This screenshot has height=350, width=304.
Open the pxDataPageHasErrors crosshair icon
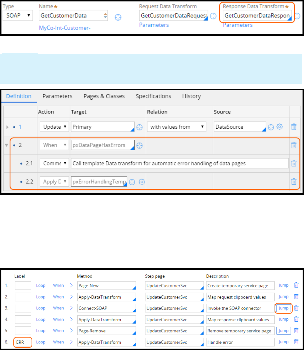pyautogui.click(x=139, y=146)
